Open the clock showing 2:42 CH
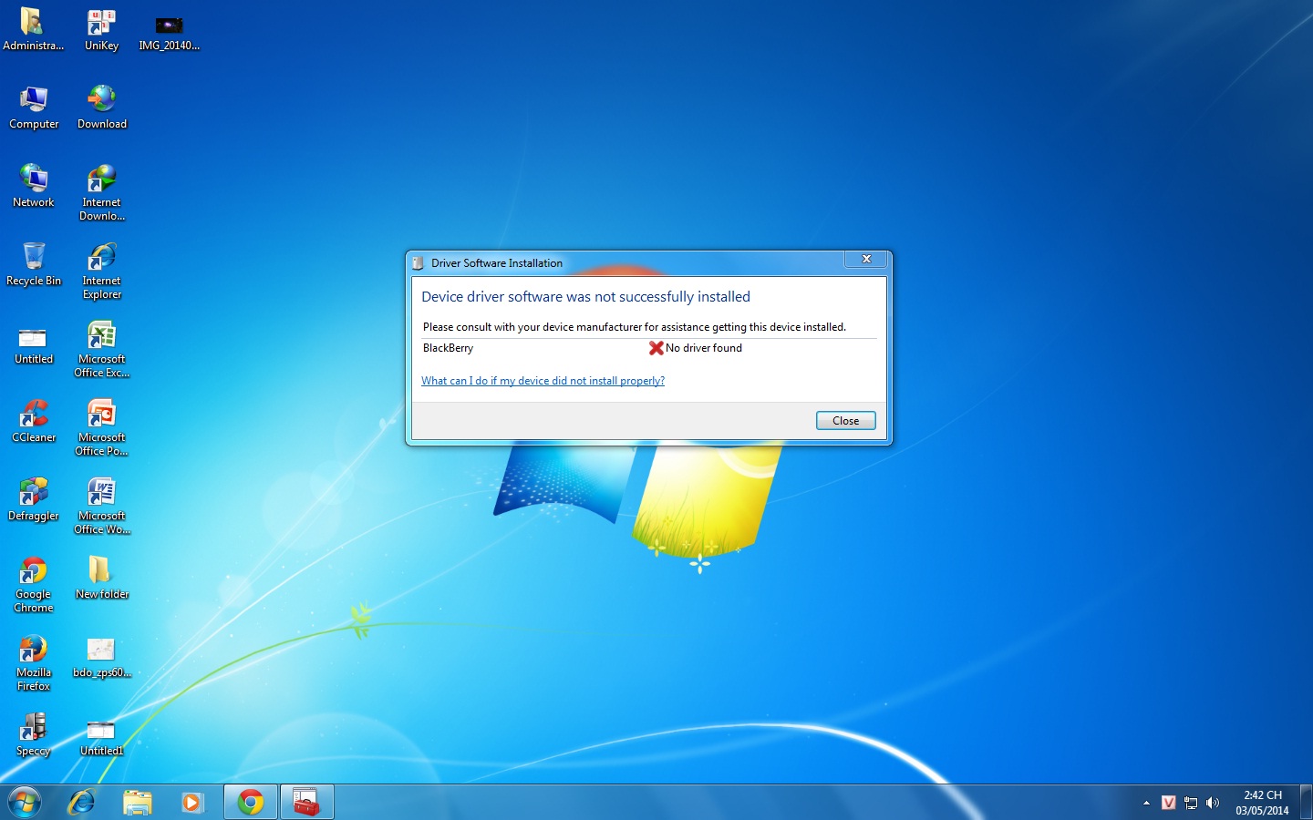Viewport: 1313px width, 820px height. [x=1262, y=803]
